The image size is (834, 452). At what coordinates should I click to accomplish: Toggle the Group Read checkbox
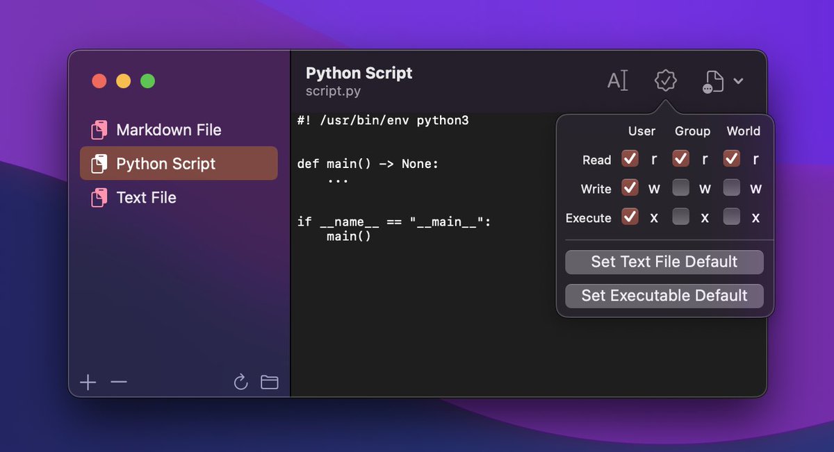coord(680,159)
